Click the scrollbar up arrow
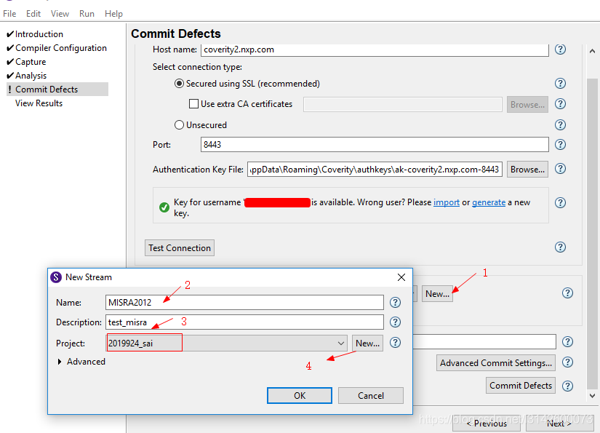600x433 pixels. click(x=592, y=51)
